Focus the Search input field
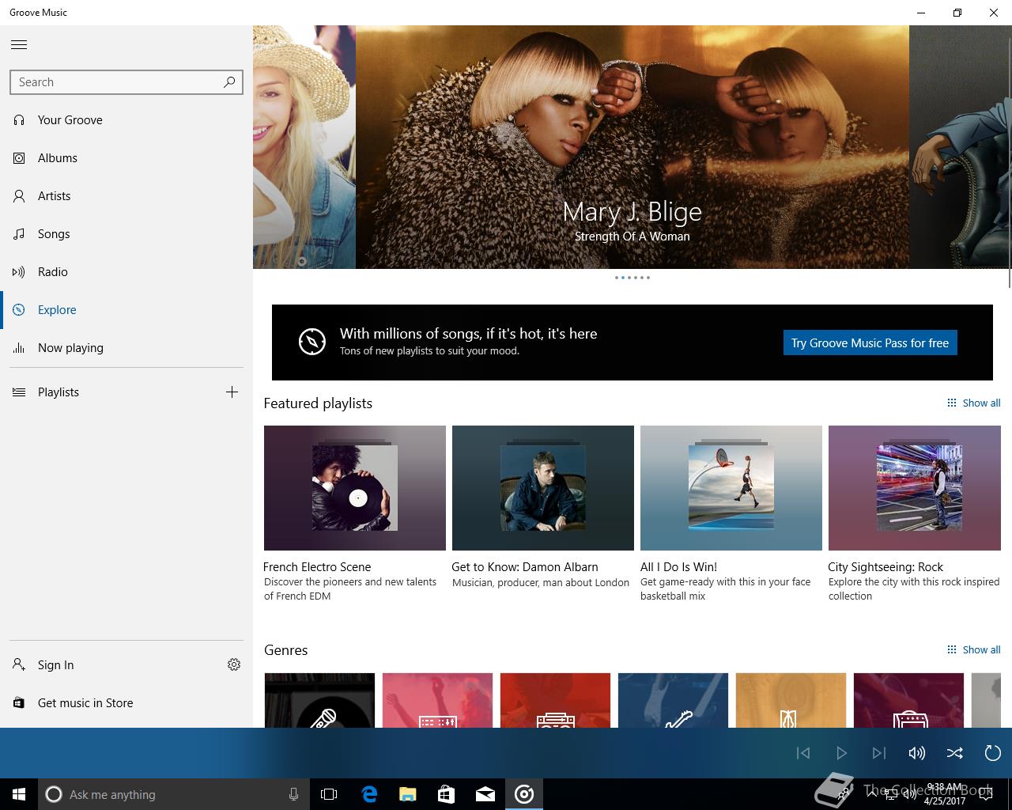The height and width of the screenshot is (810, 1012). point(126,82)
